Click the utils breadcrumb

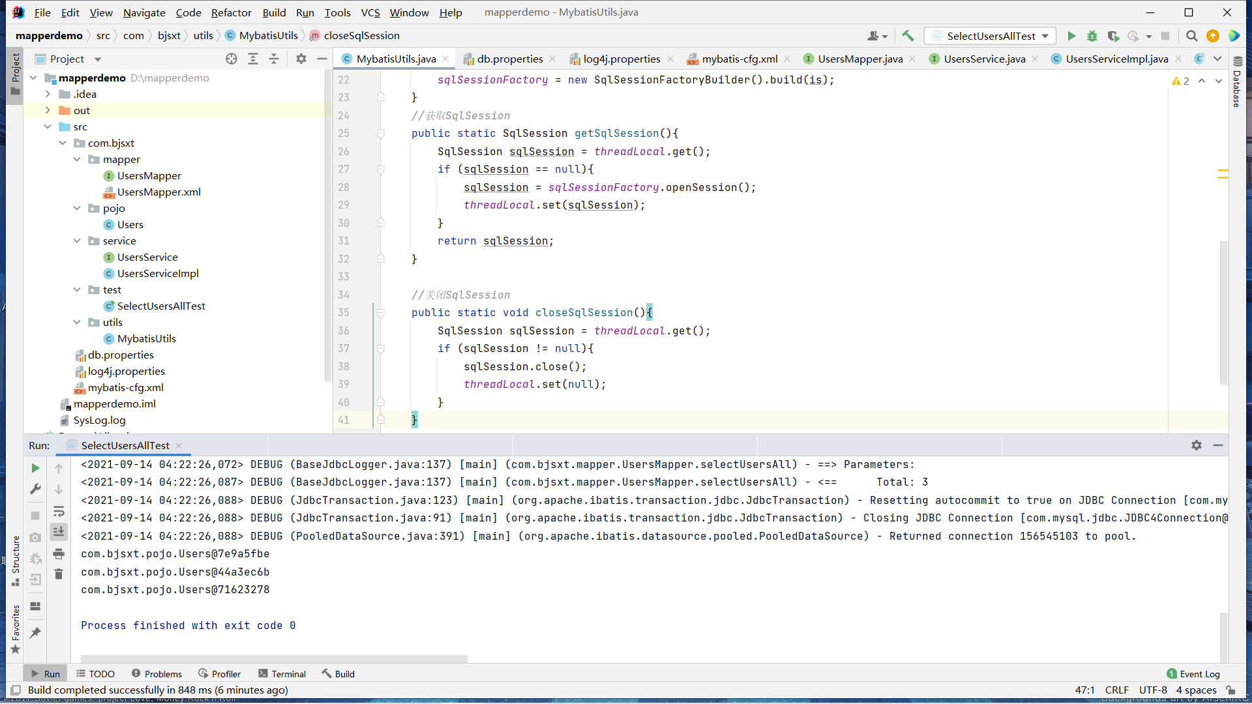(203, 35)
